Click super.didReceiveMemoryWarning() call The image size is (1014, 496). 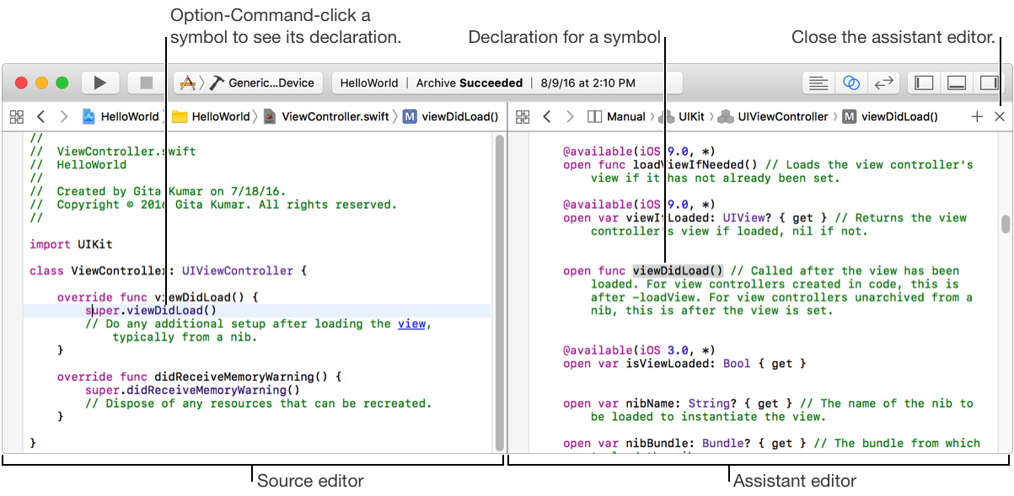tap(192, 390)
